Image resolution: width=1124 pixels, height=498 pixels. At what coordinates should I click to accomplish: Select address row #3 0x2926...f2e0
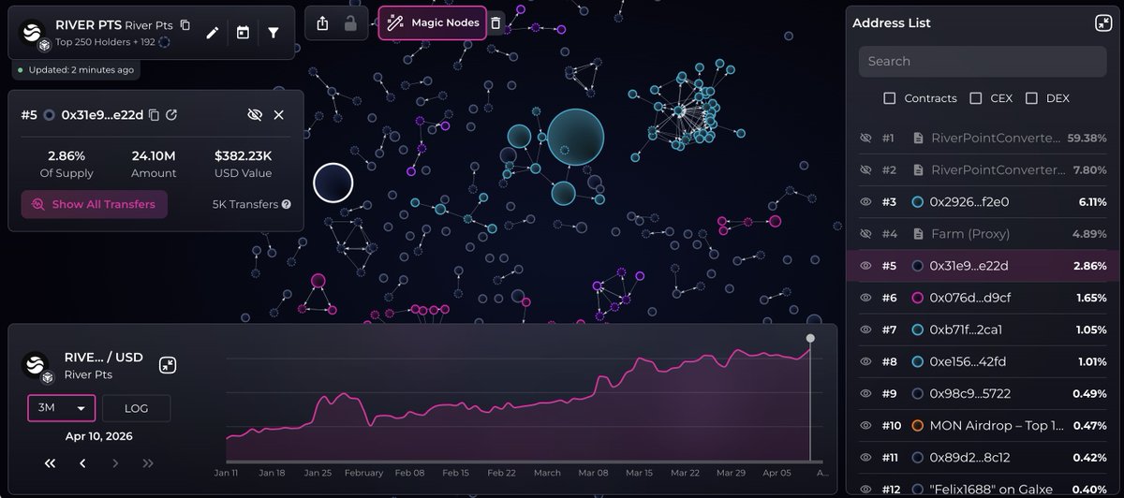(x=983, y=201)
